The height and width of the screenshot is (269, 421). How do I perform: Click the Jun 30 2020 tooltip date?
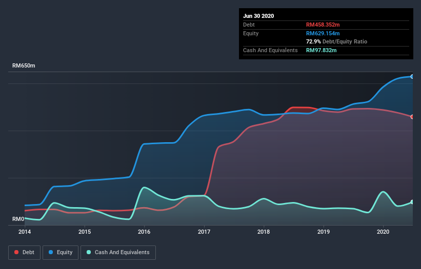258,16
